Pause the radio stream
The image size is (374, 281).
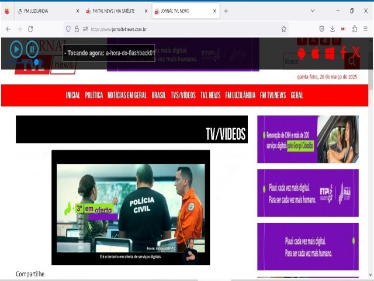[32, 49]
